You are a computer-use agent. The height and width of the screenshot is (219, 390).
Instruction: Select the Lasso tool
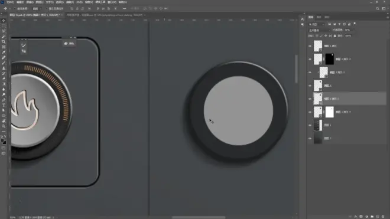click(x=4, y=31)
